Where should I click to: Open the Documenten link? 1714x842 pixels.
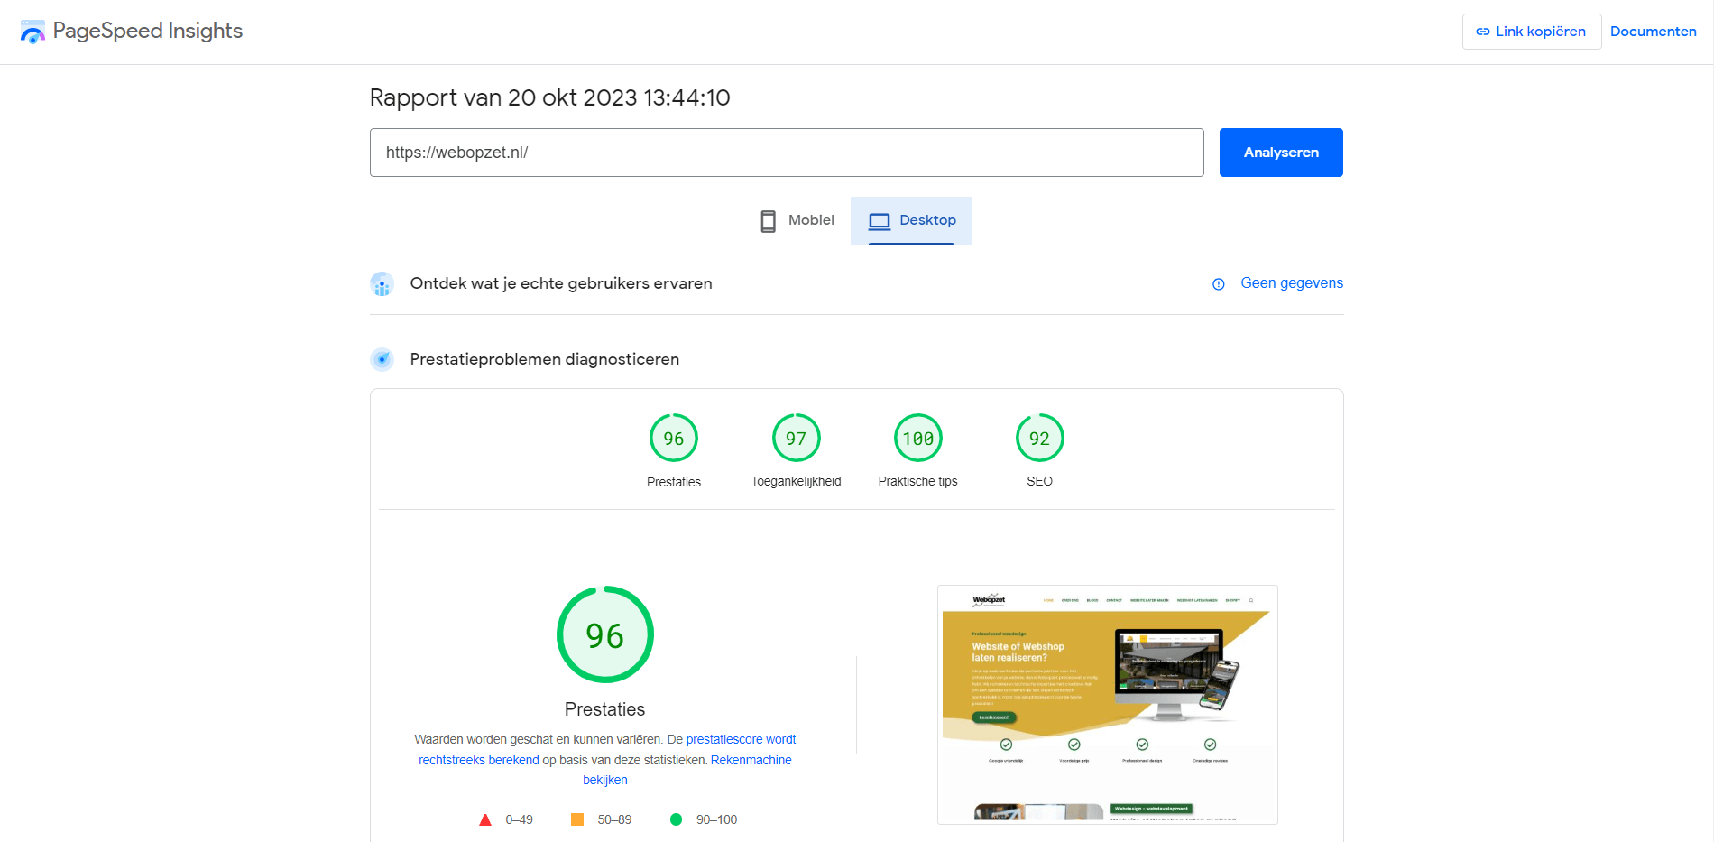tap(1653, 32)
